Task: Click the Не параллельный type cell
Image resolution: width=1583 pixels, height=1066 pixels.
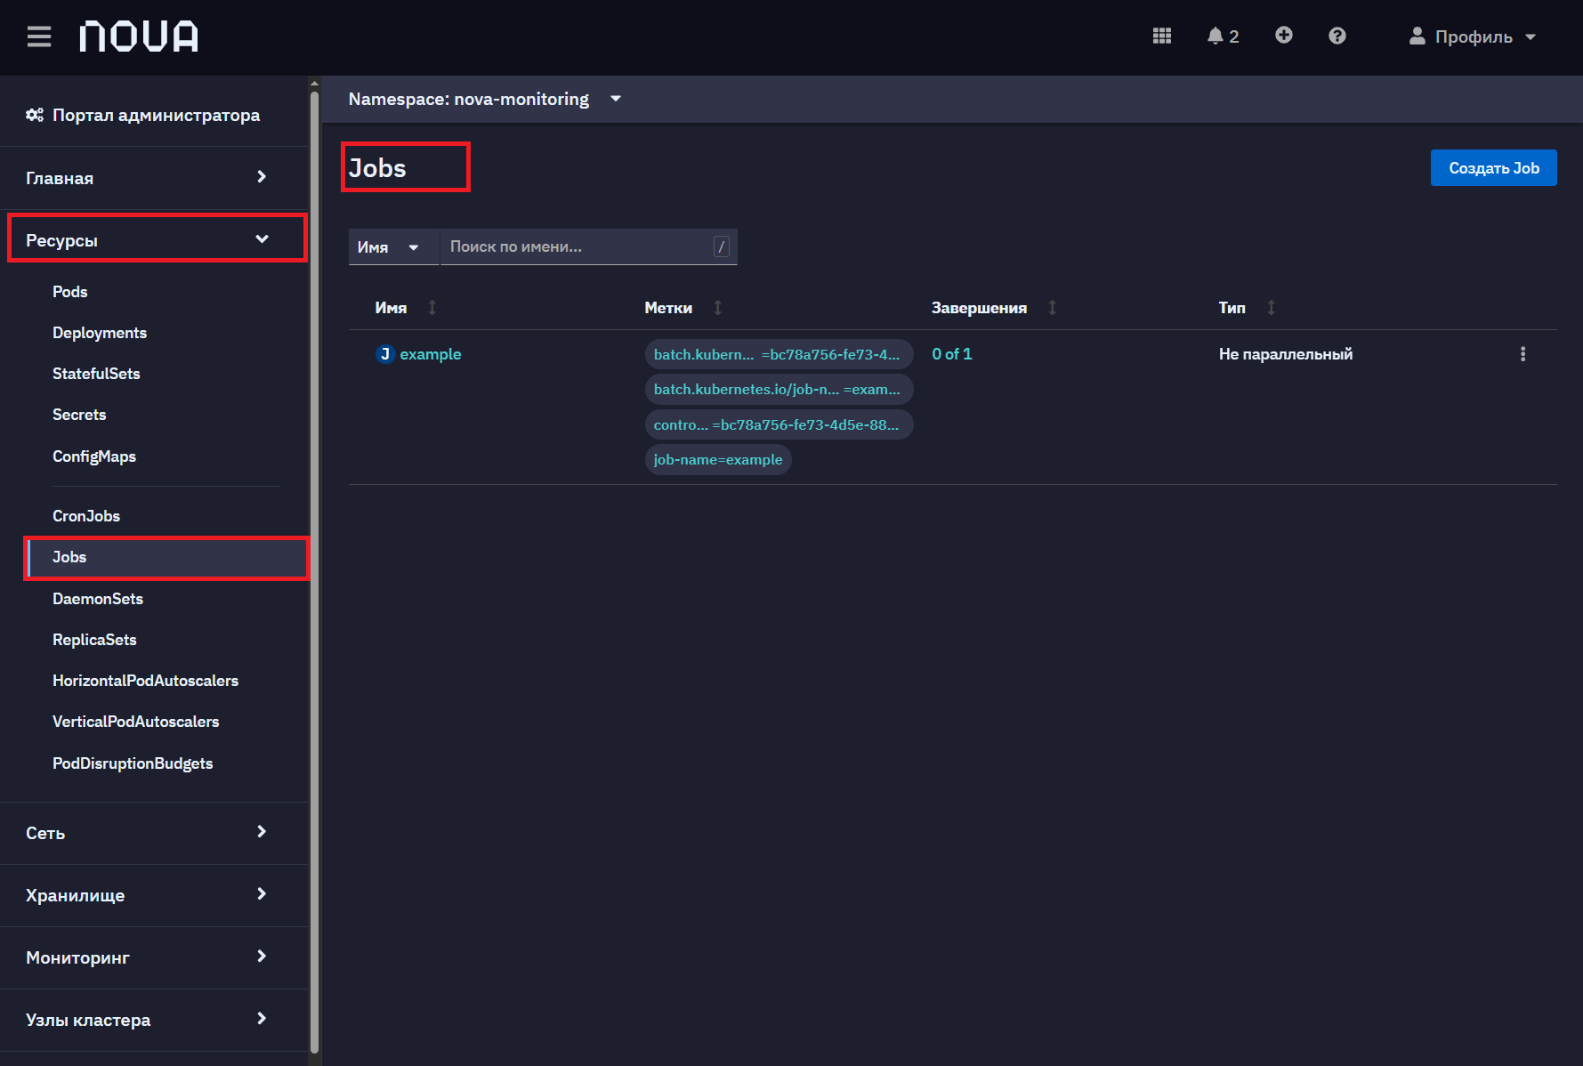Action: click(x=1285, y=354)
